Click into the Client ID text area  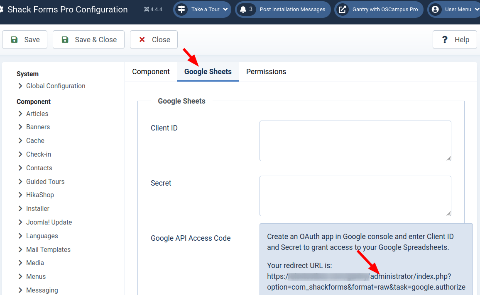pos(355,141)
